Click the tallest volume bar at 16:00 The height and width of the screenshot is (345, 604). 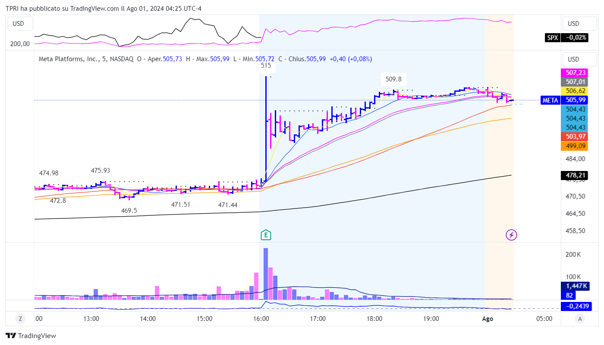[266, 274]
